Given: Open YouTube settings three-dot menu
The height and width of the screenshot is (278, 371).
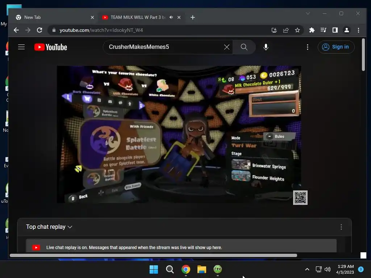Looking at the screenshot, I should 308,47.
